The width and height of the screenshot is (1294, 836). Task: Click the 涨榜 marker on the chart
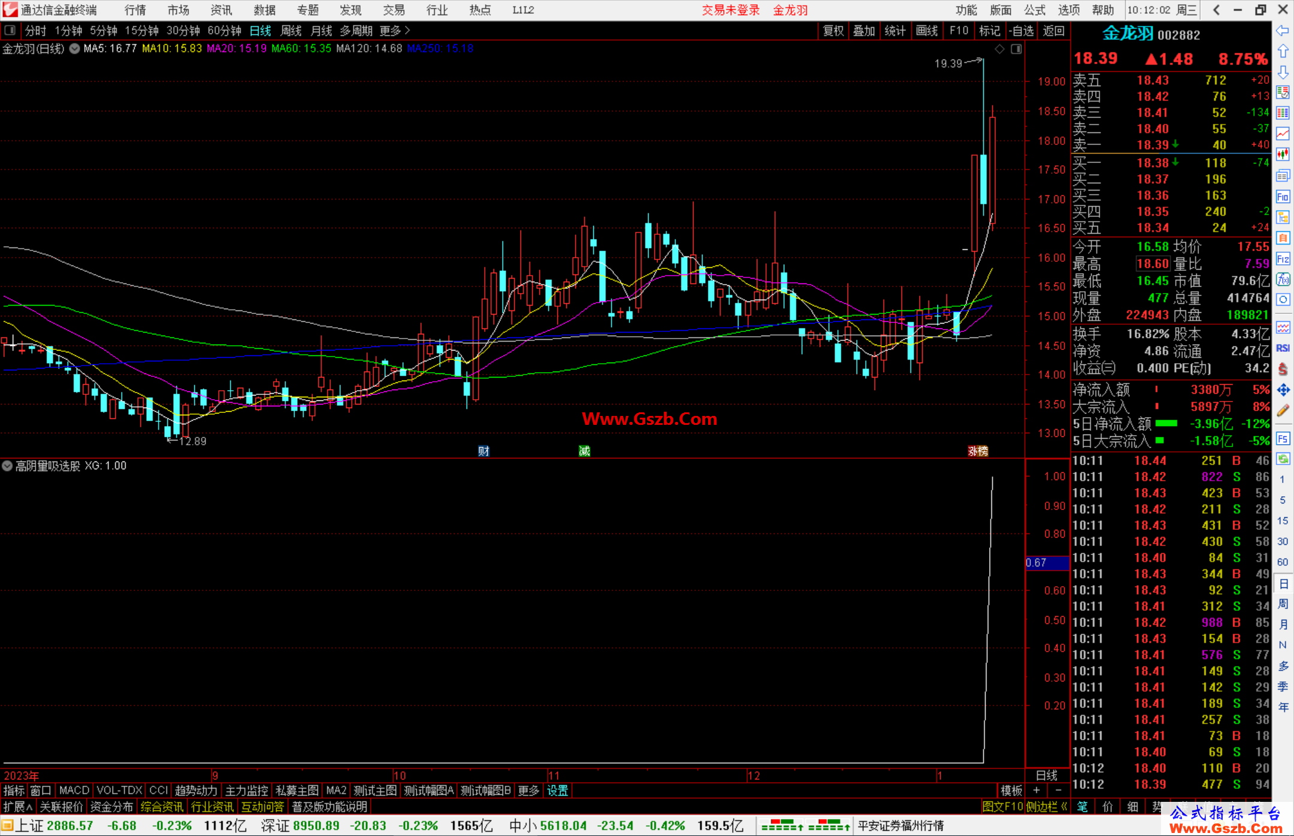tap(978, 451)
